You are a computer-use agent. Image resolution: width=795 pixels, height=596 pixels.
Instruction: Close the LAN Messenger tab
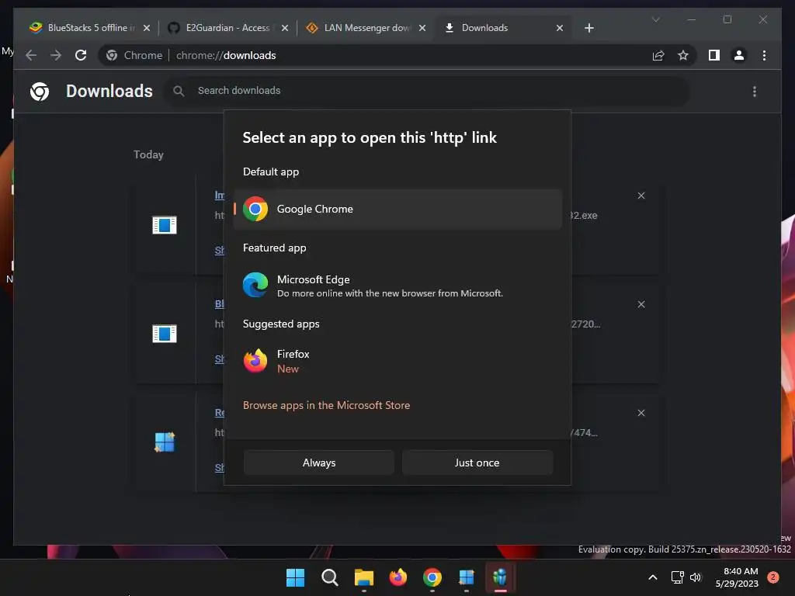point(422,28)
